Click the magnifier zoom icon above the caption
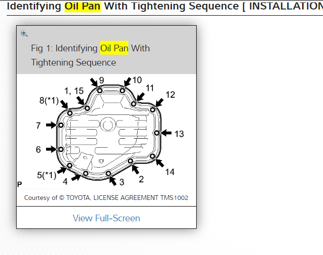This screenshot has height=255, width=323. [x=24, y=34]
